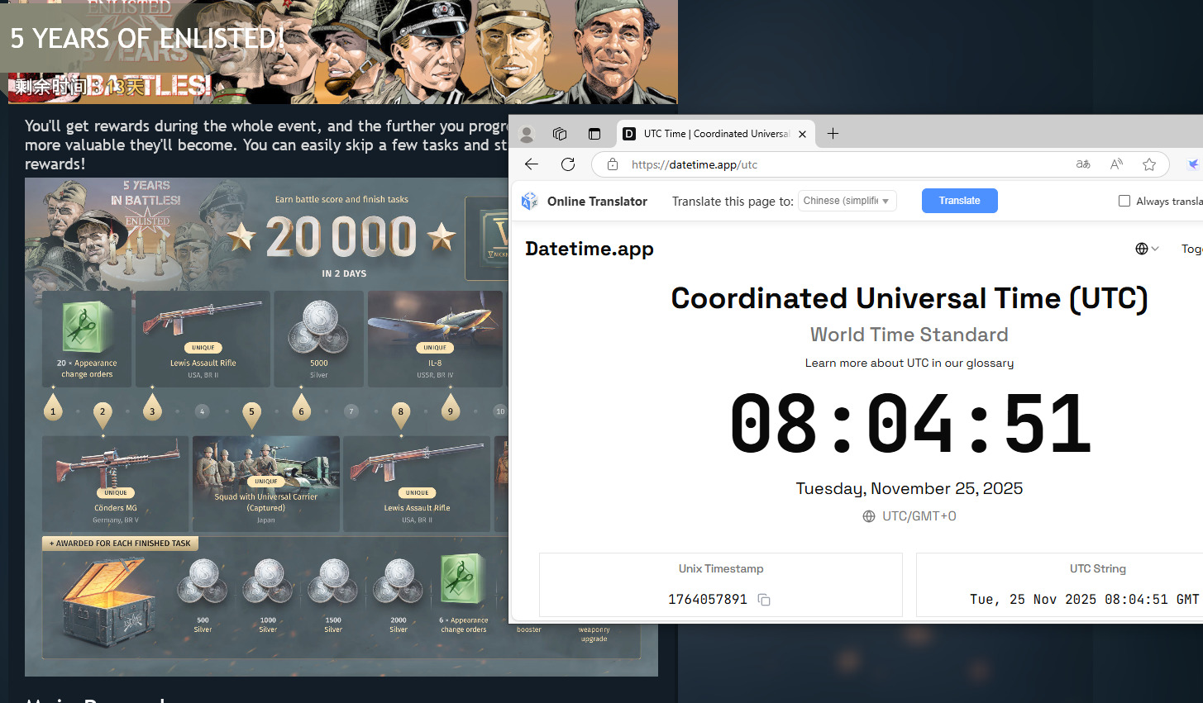Open the tab actions menu icon
The image size is (1203, 703).
point(594,134)
